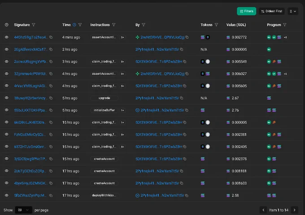Open rows per page dropdown
Image resolution: width=305 pixels, height=215 pixels.
(23, 210)
